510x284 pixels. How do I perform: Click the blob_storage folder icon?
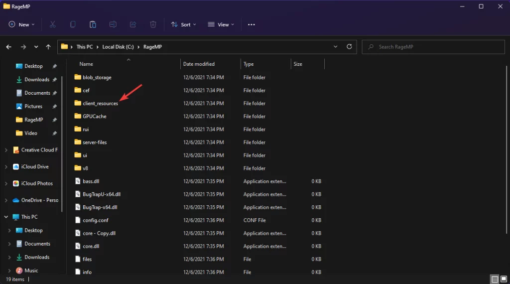77,77
